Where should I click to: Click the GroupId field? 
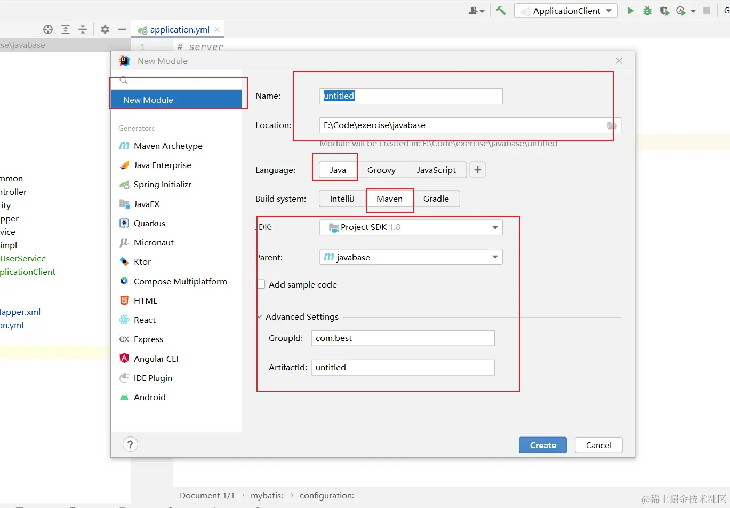coord(403,338)
